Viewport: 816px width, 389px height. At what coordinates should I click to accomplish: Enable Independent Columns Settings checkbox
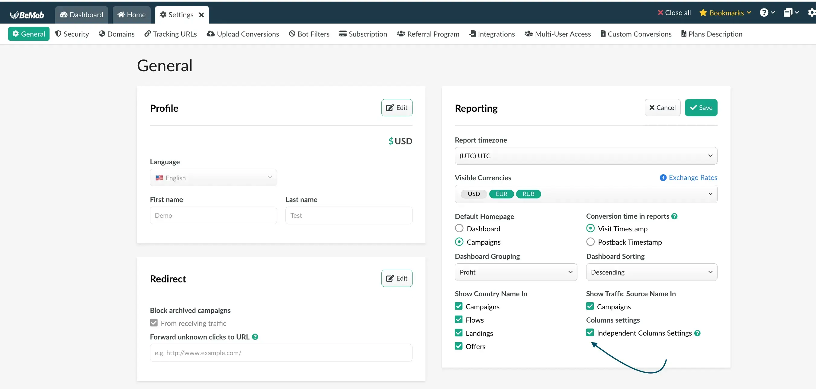coord(590,333)
